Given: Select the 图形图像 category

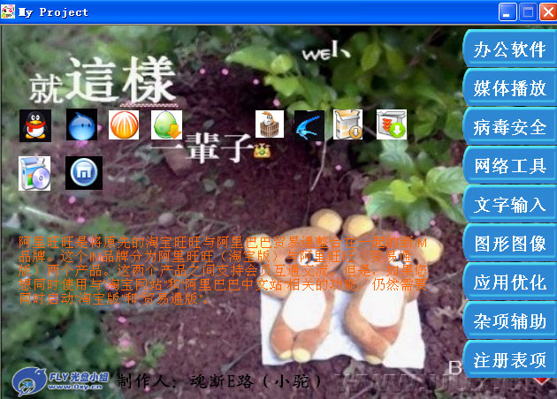Looking at the screenshot, I should click(510, 244).
